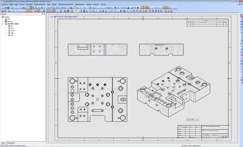Click the large bottom-left plan view of the plate
243x147 pixels.
click(x=98, y=100)
